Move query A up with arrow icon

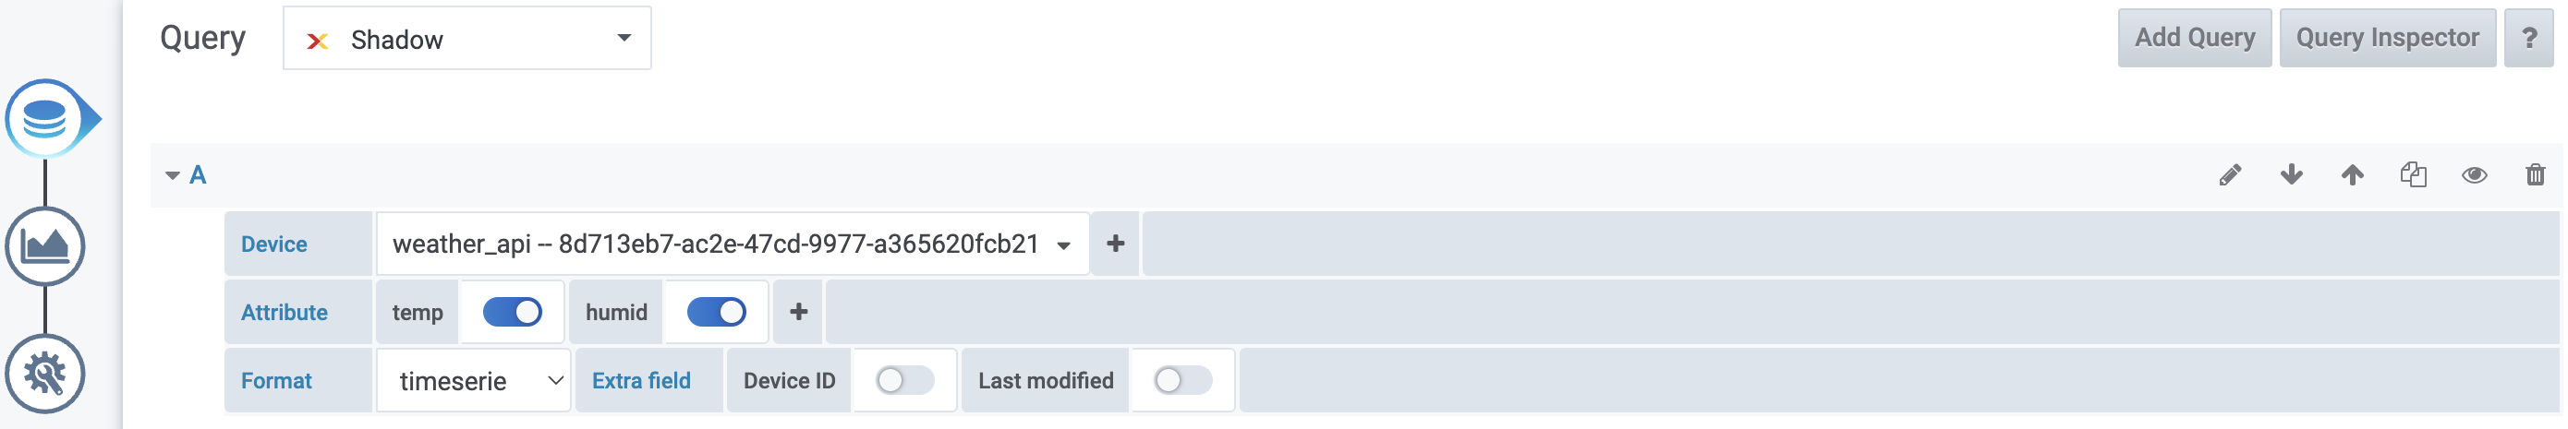(2352, 175)
